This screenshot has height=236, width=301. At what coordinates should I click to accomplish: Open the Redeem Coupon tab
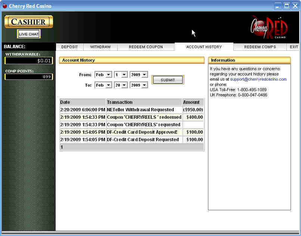click(146, 47)
